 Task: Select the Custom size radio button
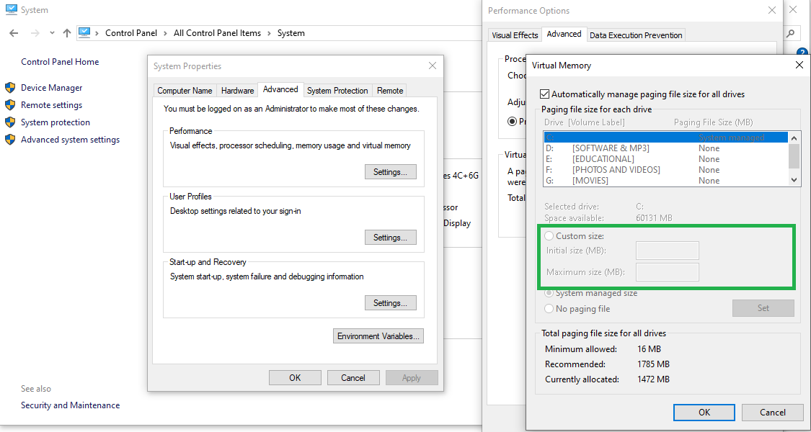click(549, 236)
